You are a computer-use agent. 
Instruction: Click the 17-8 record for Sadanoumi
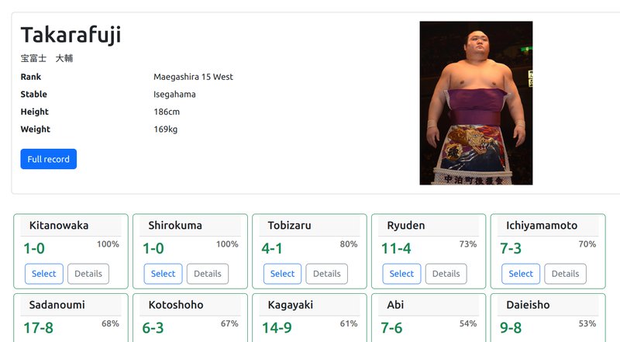(38, 328)
